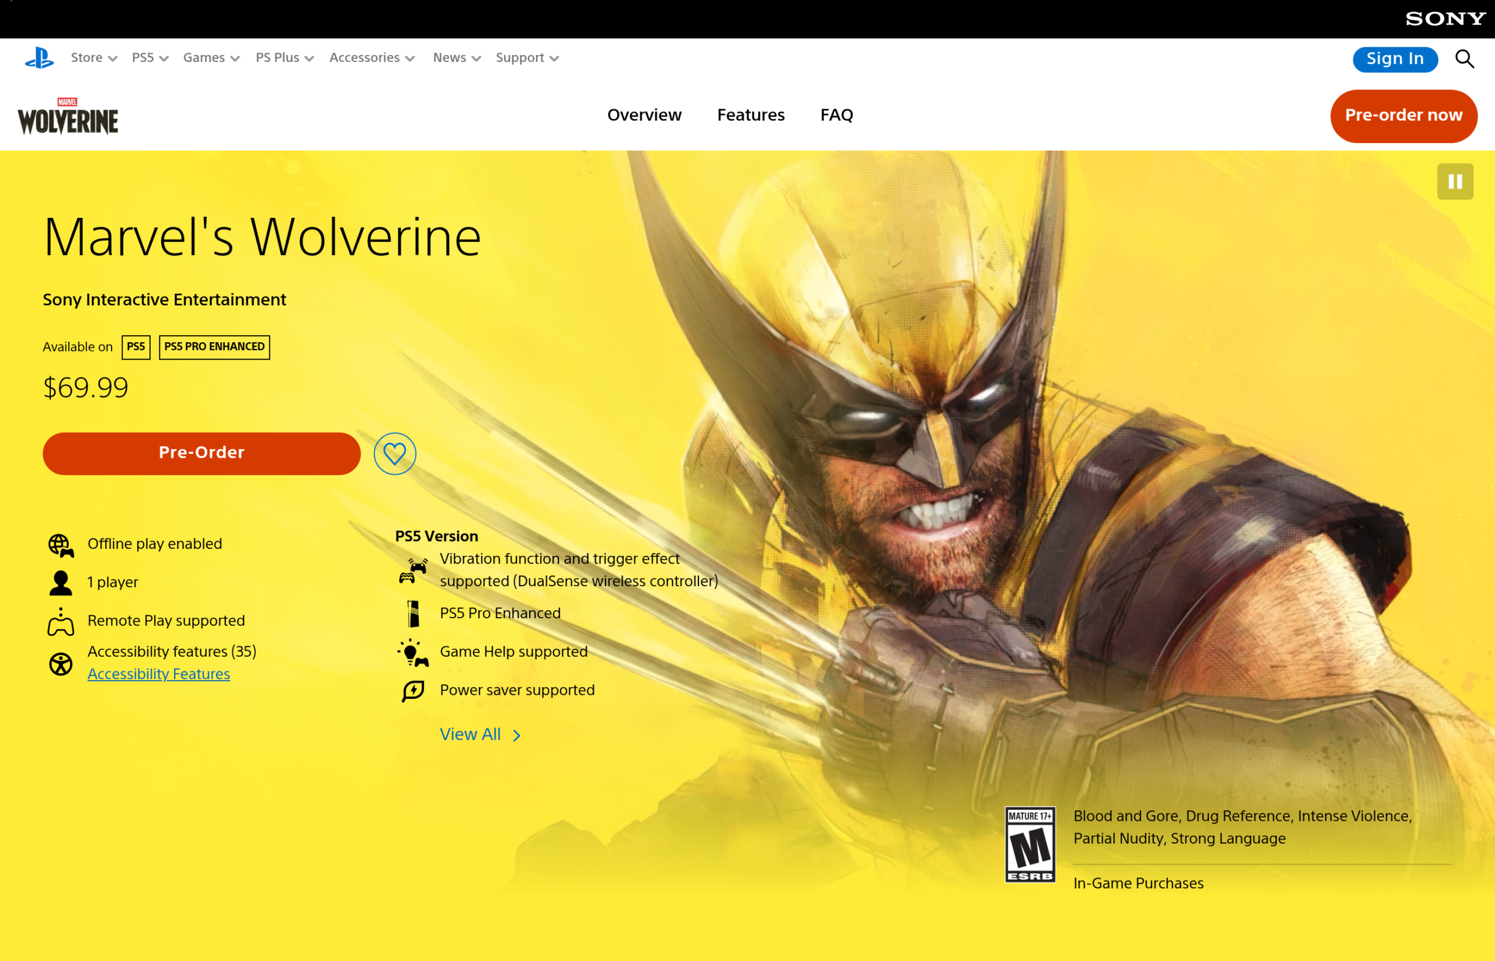Viewport: 1495px width, 961px height.
Task: Click the Marvel Wolverine logo
Action: tap(68, 117)
